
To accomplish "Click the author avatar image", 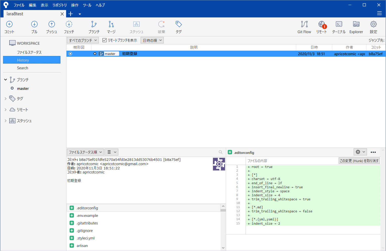I will [x=219, y=164].
